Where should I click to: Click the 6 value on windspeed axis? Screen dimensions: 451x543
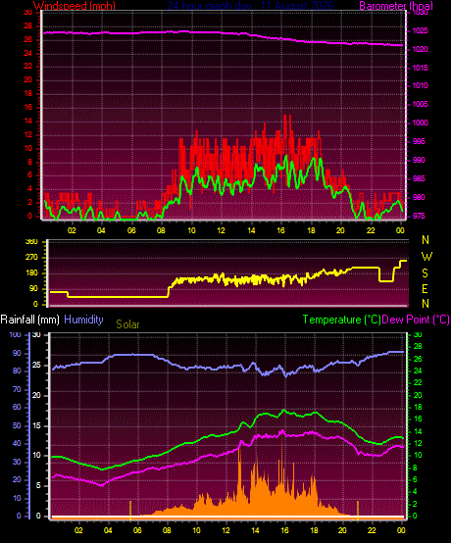[x=29, y=174]
